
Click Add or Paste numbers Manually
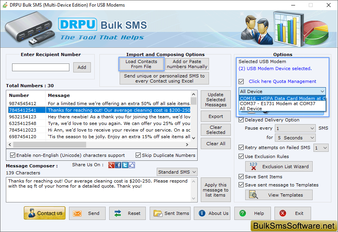(x=187, y=64)
